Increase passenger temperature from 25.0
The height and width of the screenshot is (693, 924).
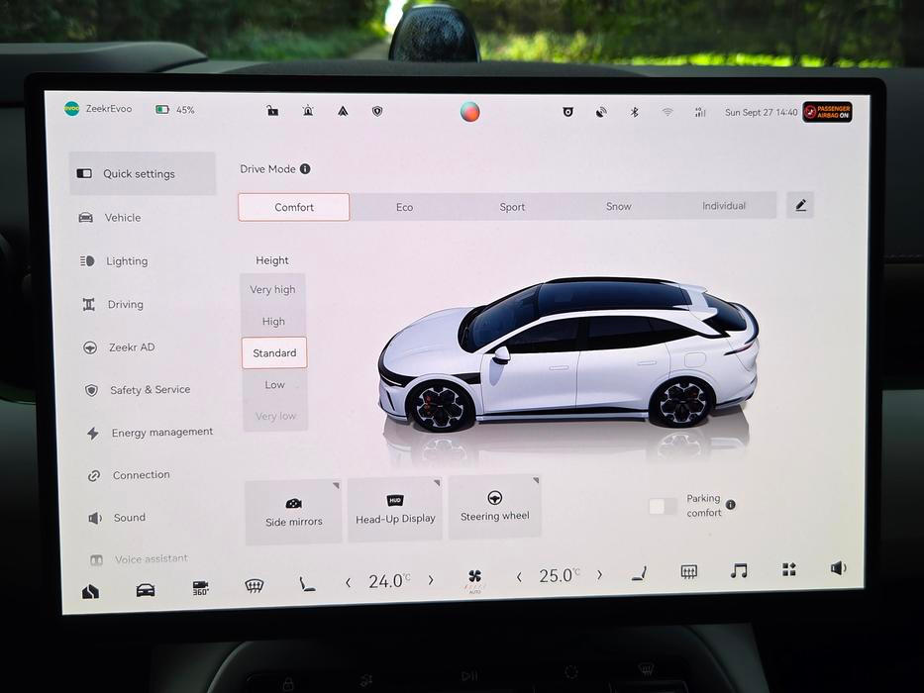point(599,574)
